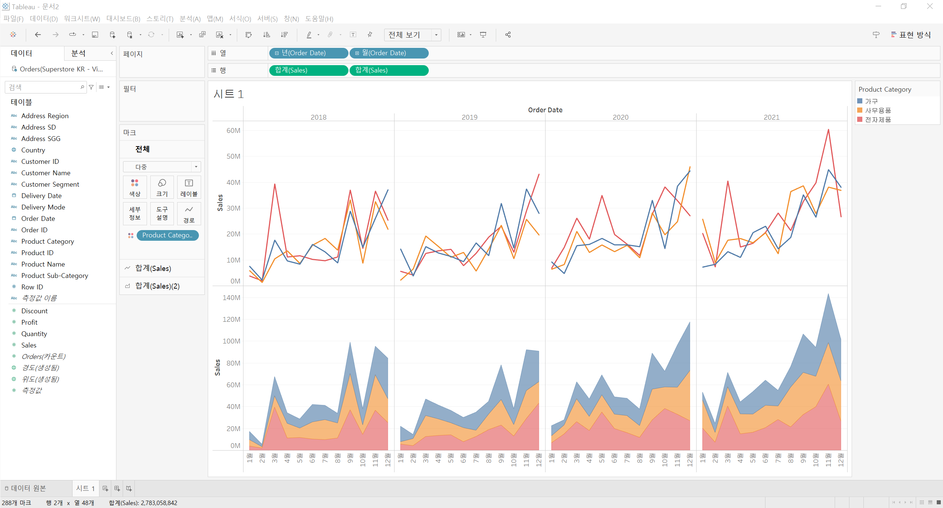Click the swap rows and columns icon
The image size is (943, 508).
coord(249,35)
